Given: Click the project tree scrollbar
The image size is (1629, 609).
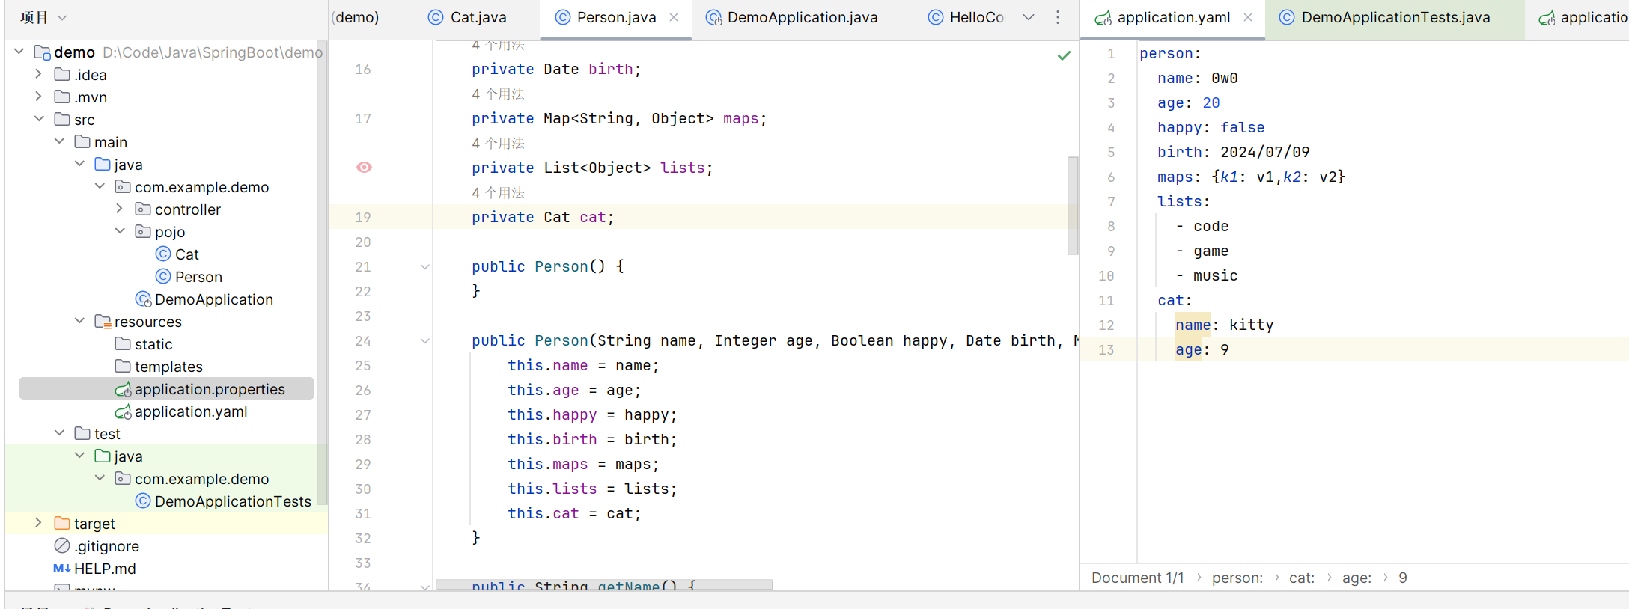Looking at the screenshot, I should tap(323, 273).
